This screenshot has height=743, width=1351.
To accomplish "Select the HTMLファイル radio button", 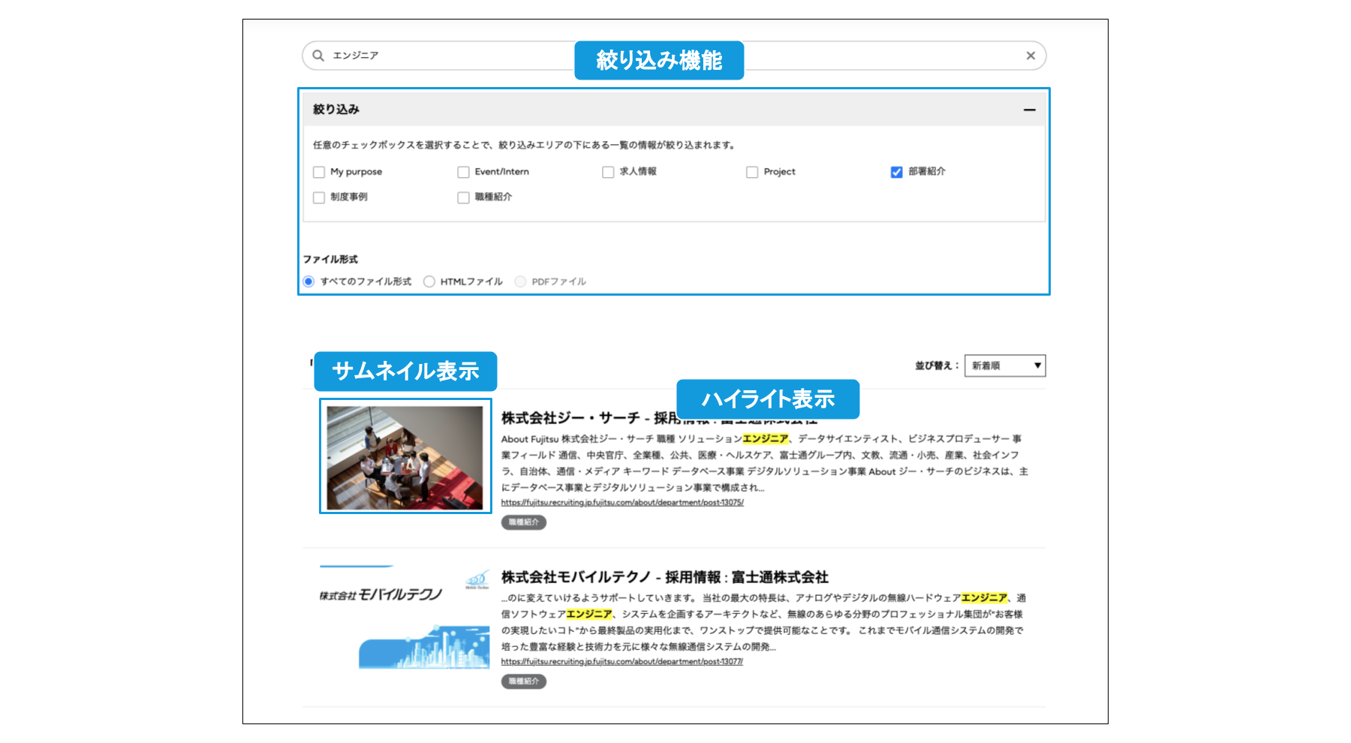I will 429,281.
